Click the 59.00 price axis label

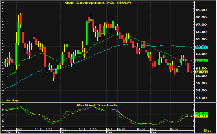pos(201,83)
